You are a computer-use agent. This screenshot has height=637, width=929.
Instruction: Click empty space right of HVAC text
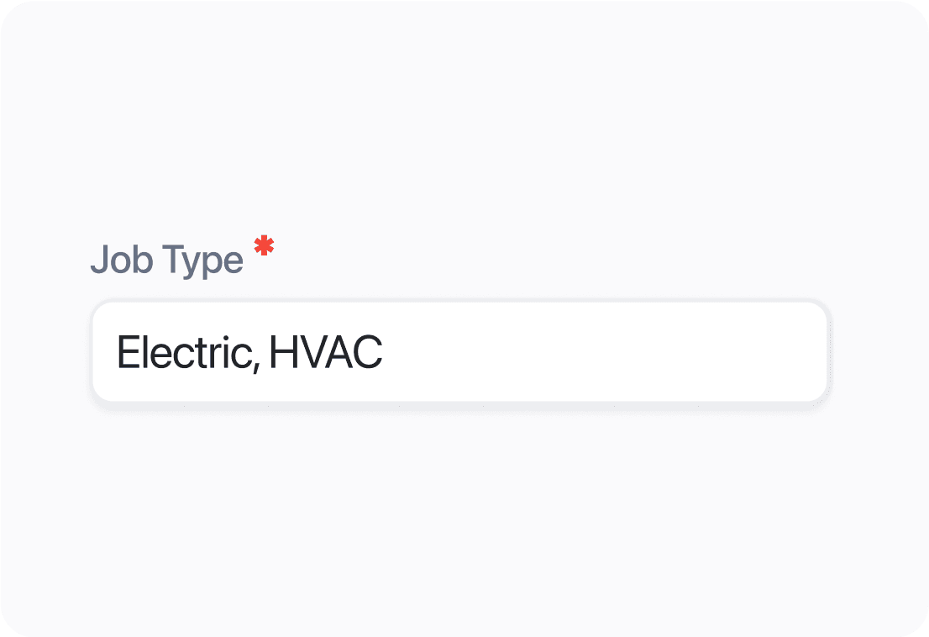pos(588,352)
